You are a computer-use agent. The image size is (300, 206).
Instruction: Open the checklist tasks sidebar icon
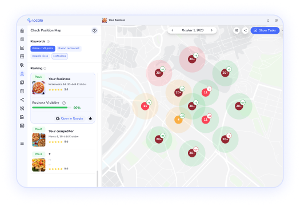coord(22,39)
